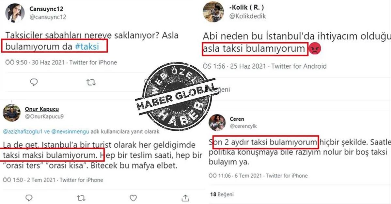This screenshot has width=391, height=204.
Task: Open @nevsinmengu mention link
Action: (70, 131)
